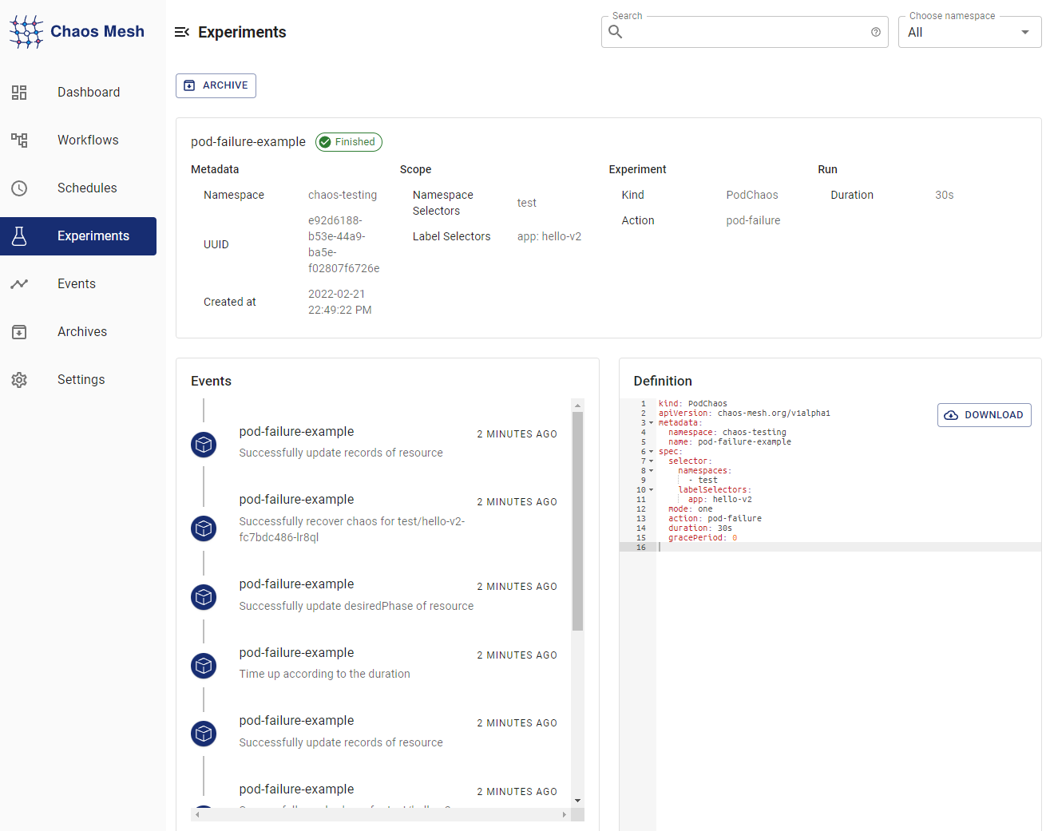Viewport: 1046px width, 831px height.
Task: Click the Workflows diagram icon
Action: pos(19,140)
